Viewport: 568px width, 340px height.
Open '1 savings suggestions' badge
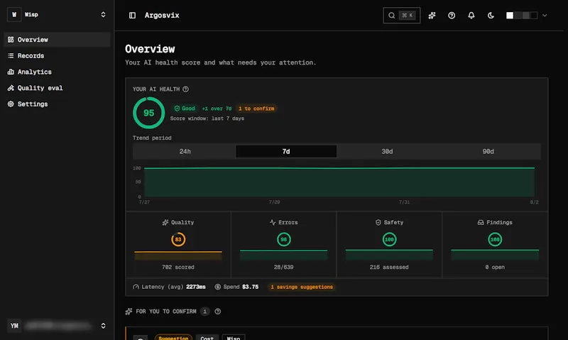(302, 287)
